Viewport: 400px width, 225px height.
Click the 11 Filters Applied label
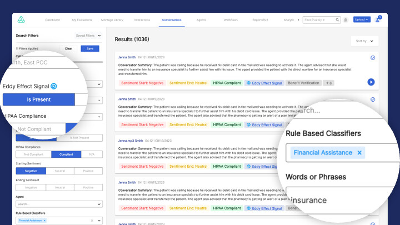[27, 48]
